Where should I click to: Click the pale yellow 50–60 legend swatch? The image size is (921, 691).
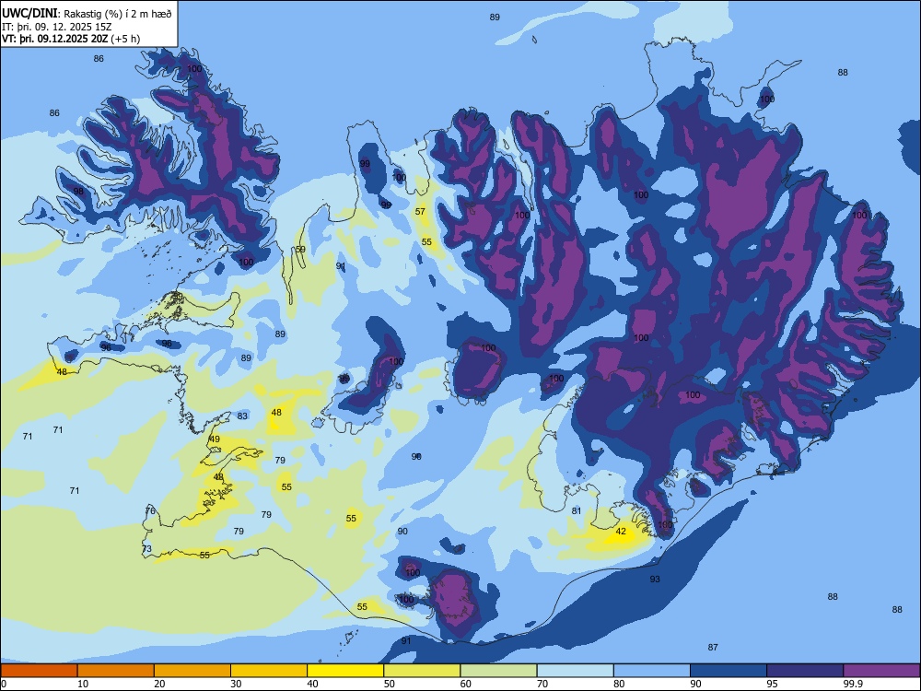tap(422, 671)
